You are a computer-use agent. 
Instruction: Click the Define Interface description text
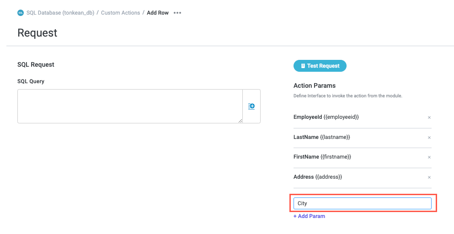[x=348, y=96]
